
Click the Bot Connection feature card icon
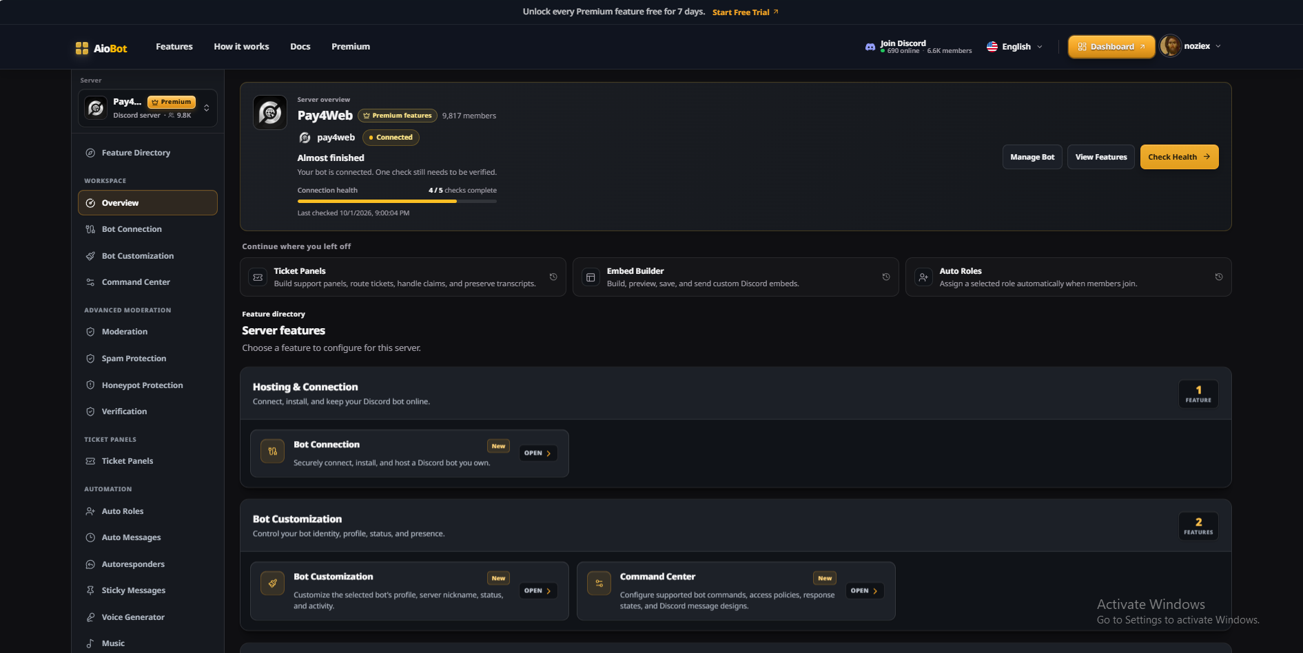273,451
